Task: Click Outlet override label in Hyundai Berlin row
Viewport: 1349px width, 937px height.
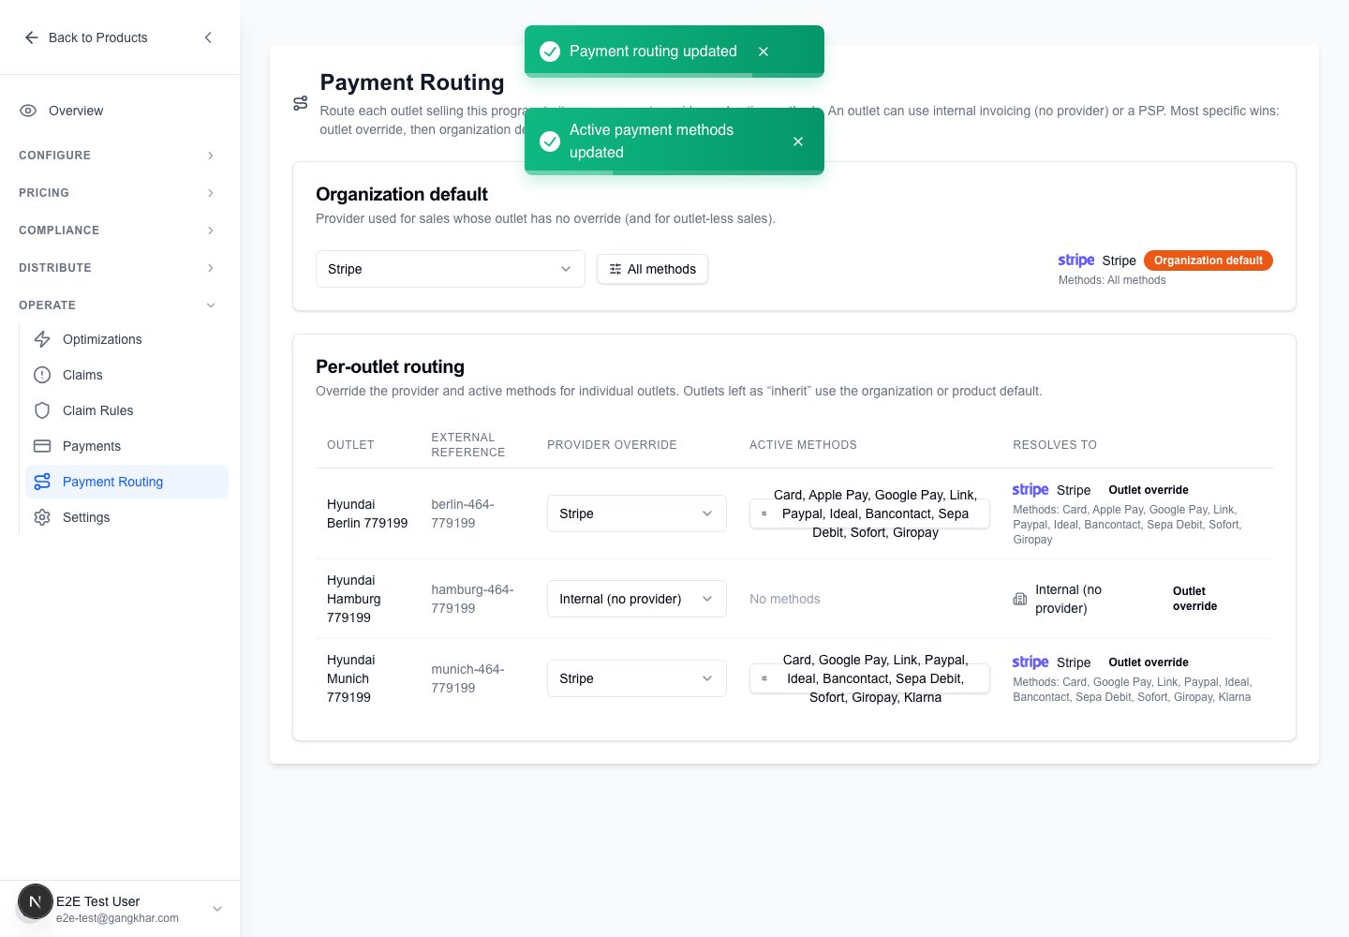Action: tap(1149, 490)
